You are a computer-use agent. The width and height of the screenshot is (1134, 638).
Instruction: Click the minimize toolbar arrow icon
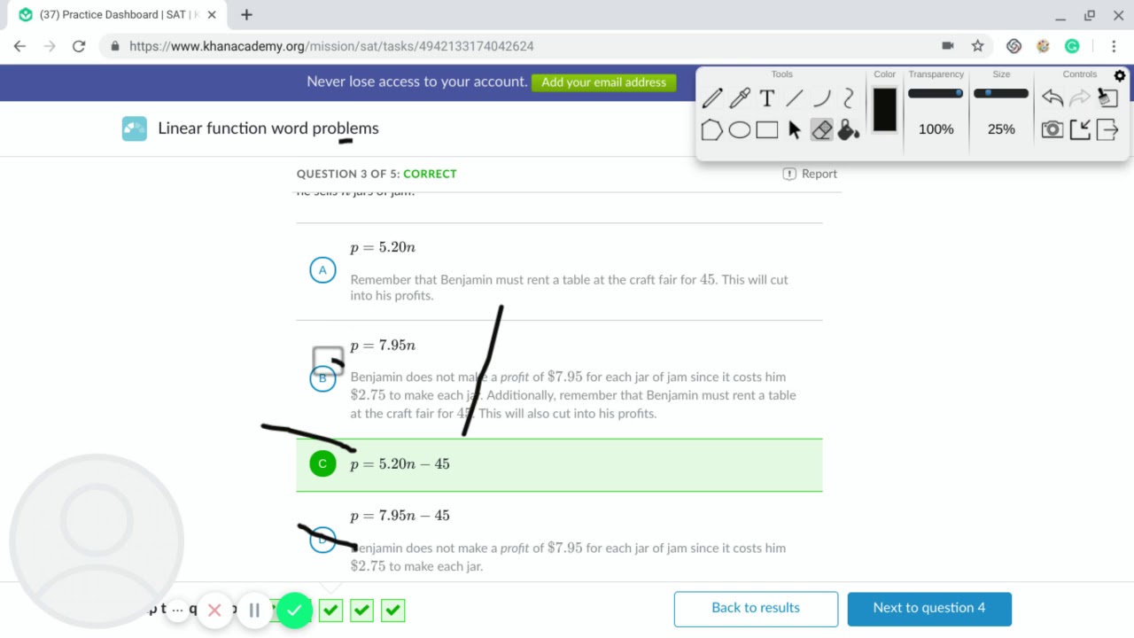point(1080,130)
